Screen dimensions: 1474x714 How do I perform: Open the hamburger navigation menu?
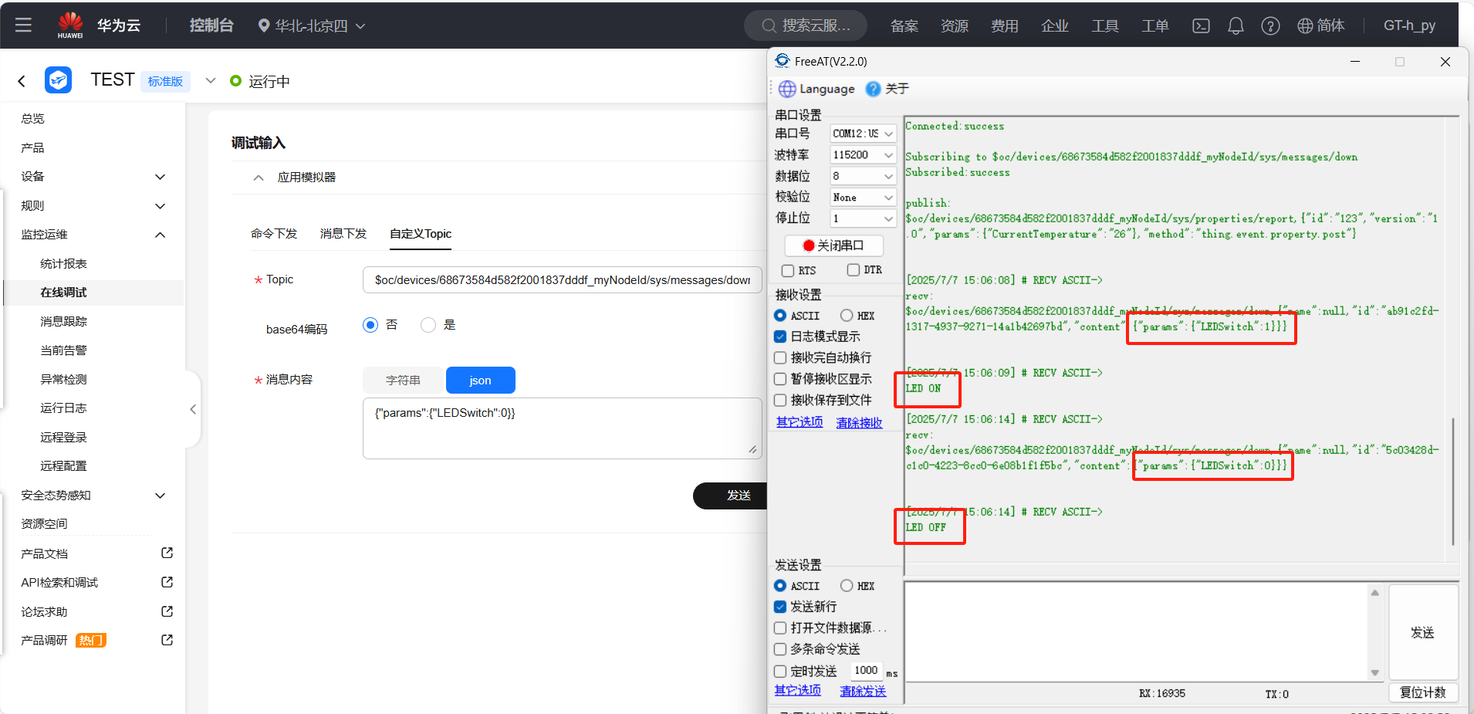coord(23,25)
